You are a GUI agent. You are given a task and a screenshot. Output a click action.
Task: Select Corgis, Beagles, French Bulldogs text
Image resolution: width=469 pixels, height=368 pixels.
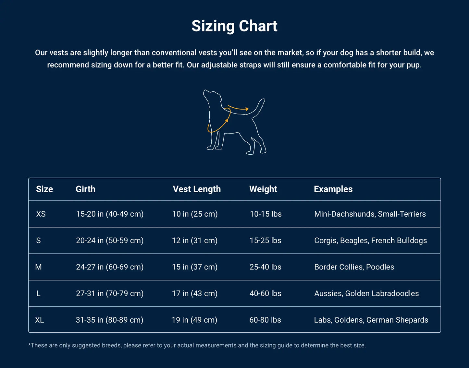pos(370,241)
